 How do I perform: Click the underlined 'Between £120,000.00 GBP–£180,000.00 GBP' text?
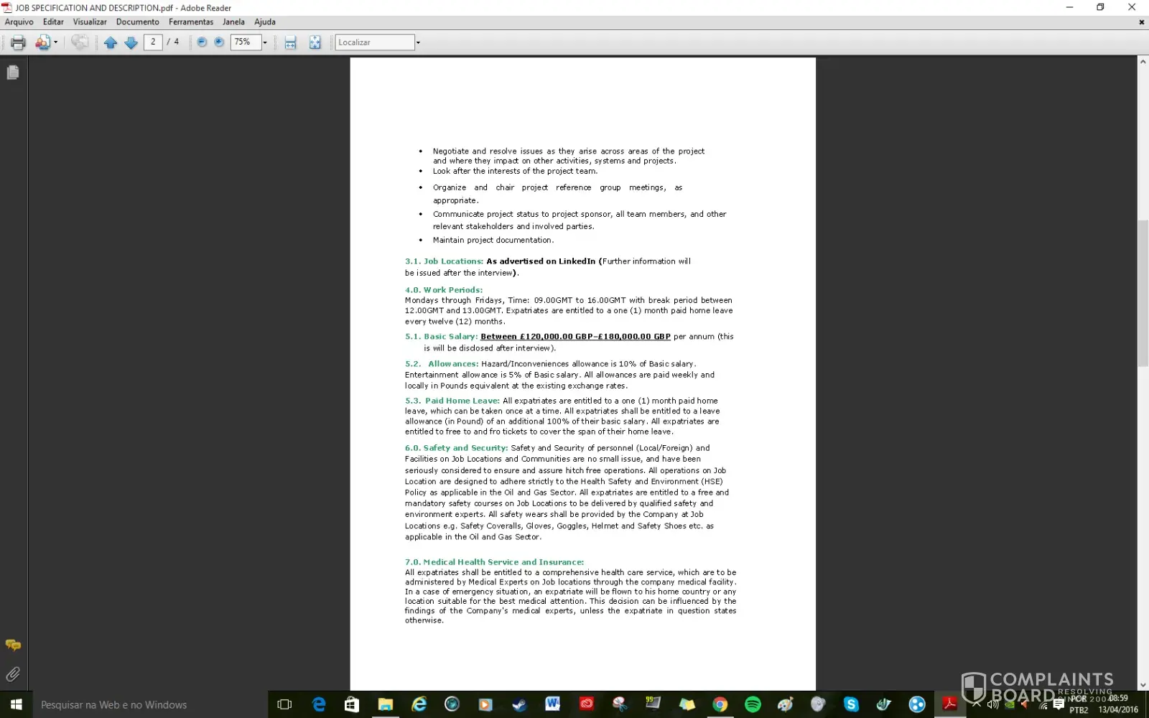[x=575, y=337]
